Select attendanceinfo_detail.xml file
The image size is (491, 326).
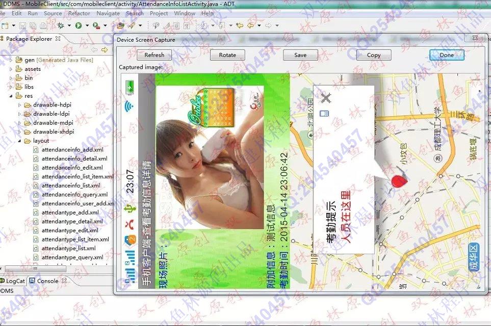(74, 158)
